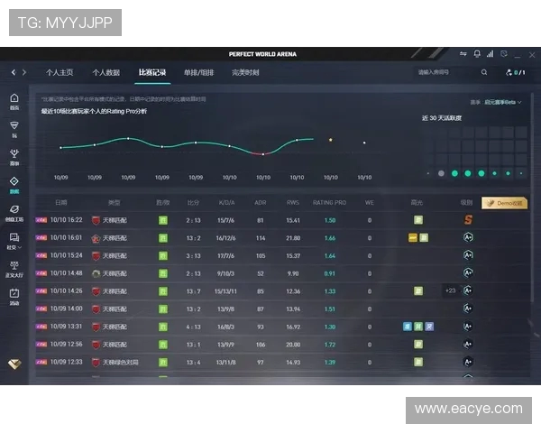Screen dimensions: 541x433
Task: Click date 10/09 12:33
Action: pos(66,362)
